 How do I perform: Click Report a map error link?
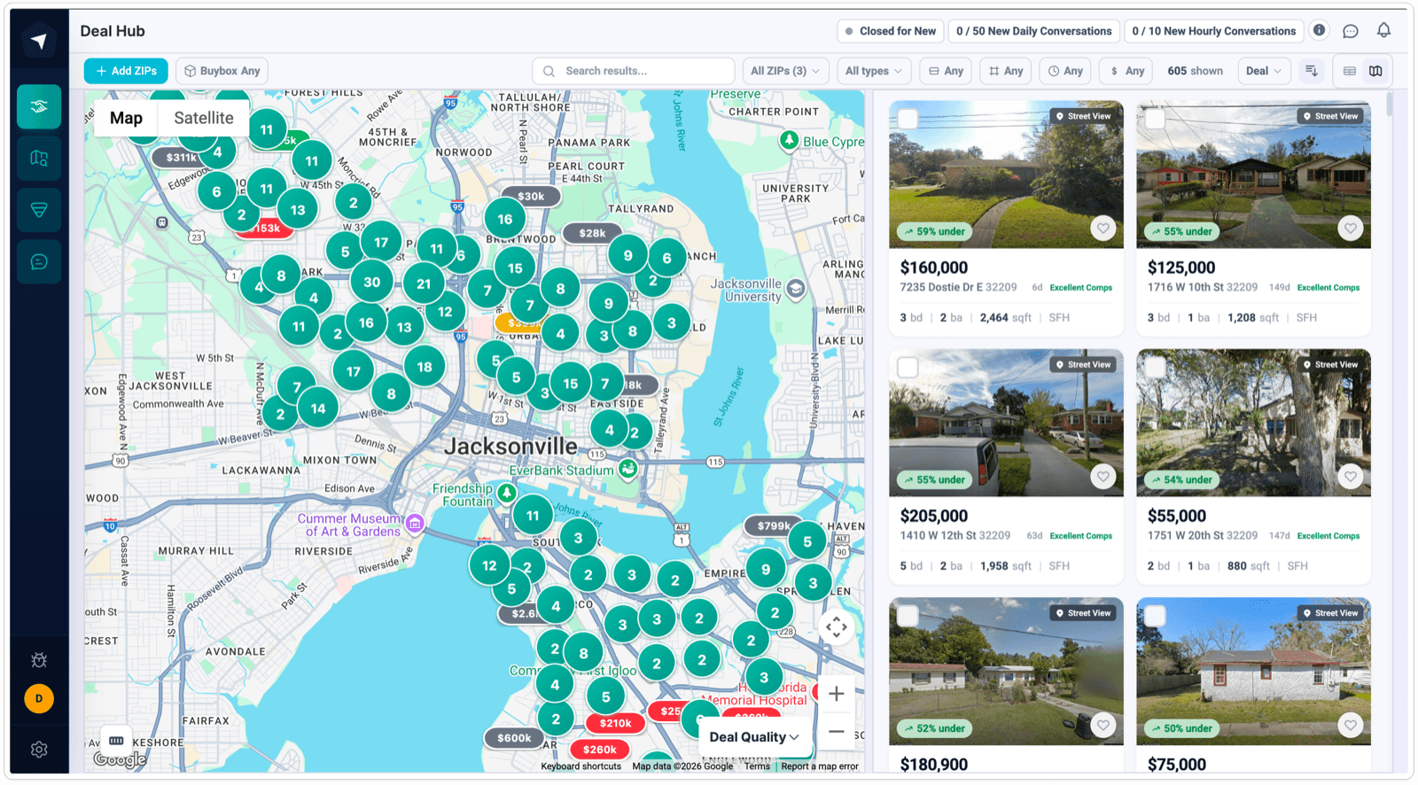[820, 766]
